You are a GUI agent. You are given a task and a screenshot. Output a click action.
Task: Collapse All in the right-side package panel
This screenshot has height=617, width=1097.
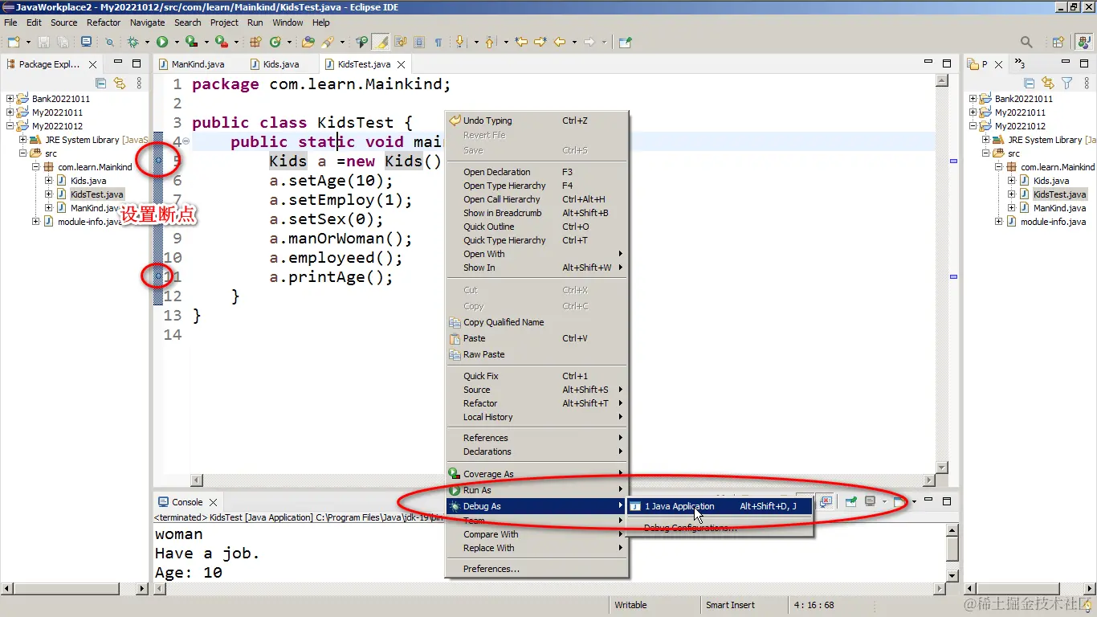pos(1030,83)
